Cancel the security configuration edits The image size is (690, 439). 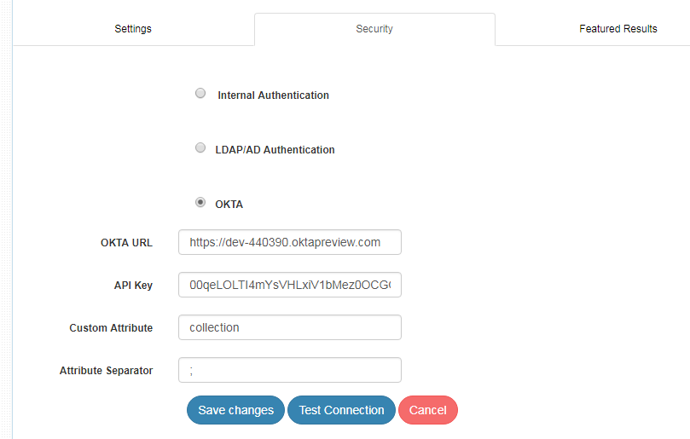click(x=427, y=410)
